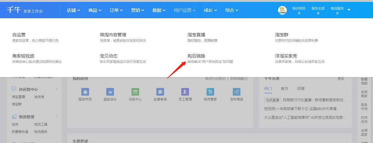Expand the 营销 top menu

(137, 10)
